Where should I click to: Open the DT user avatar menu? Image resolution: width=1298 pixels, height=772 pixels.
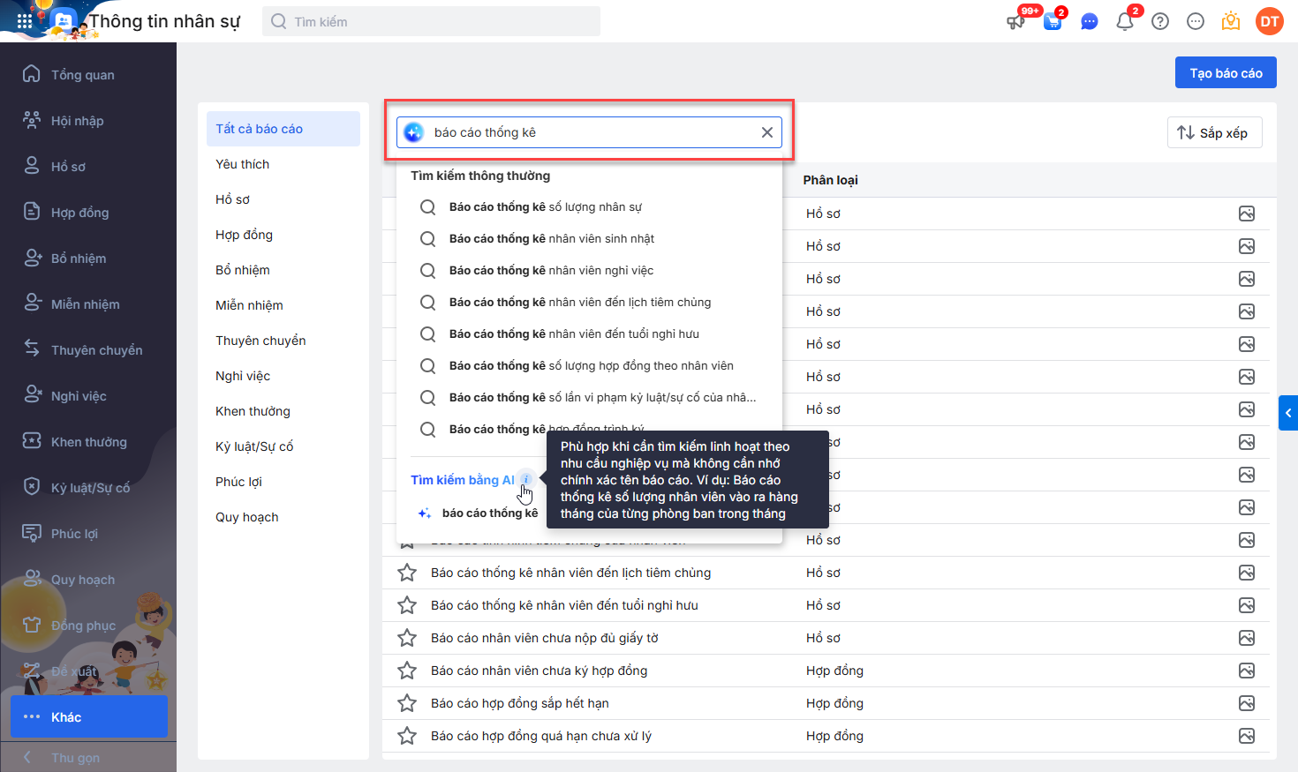coord(1270,21)
